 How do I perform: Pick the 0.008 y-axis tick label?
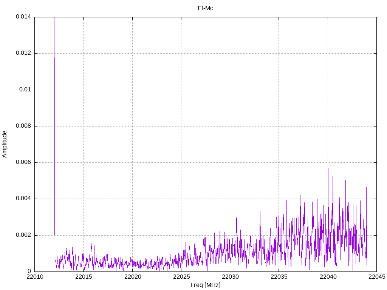[x=23, y=126]
